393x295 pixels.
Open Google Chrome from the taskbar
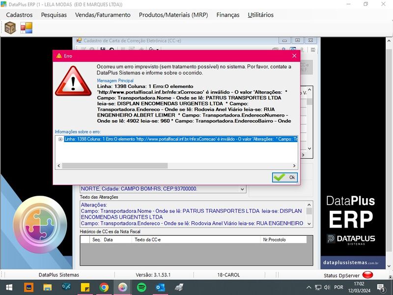click(104, 288)
